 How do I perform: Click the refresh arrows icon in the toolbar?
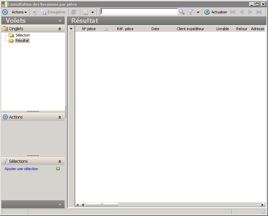74,12
